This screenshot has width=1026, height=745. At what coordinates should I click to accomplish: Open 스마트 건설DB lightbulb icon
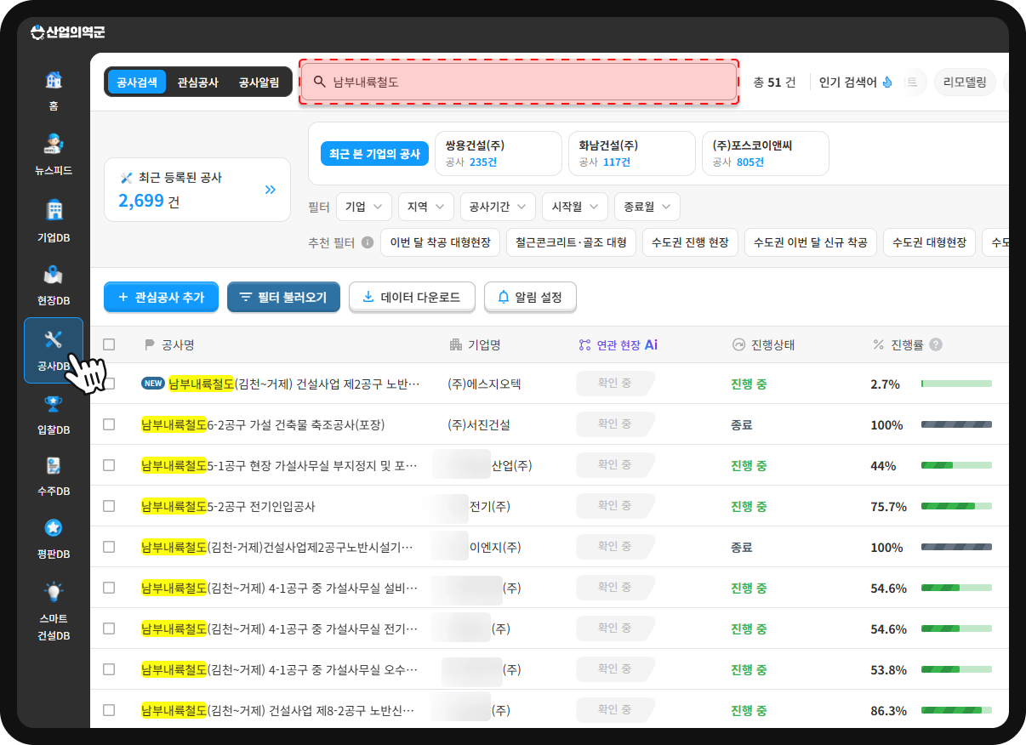pyautogui.click(x=54, y=592)
